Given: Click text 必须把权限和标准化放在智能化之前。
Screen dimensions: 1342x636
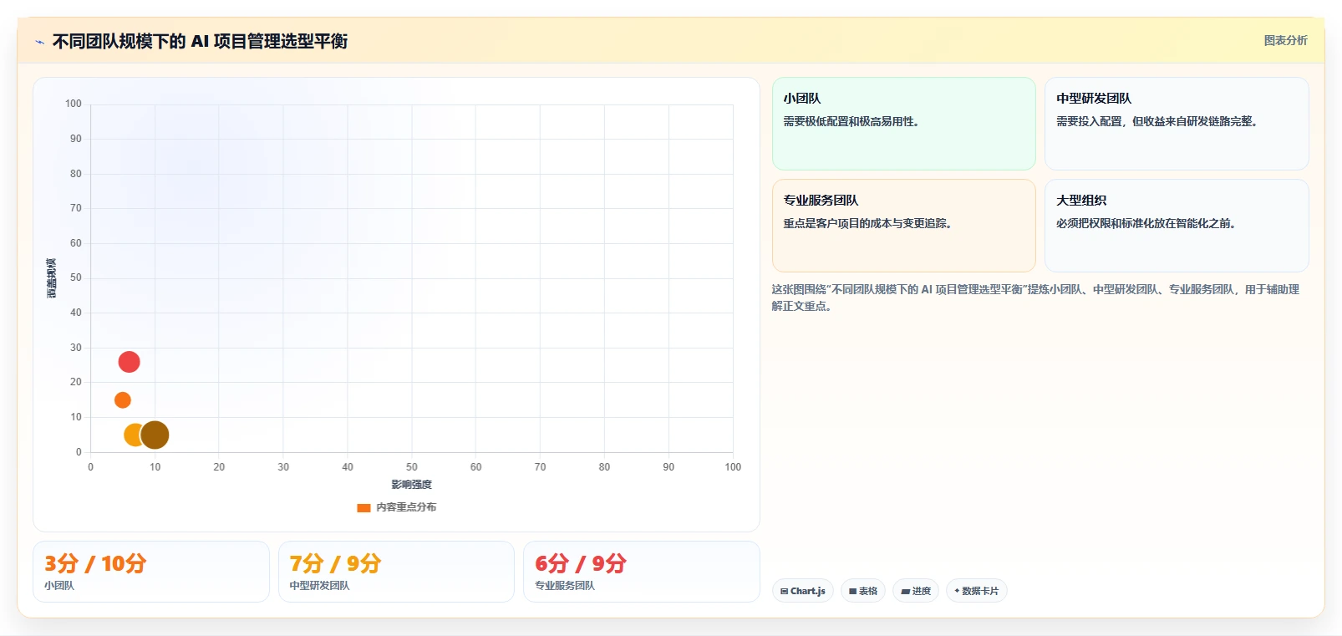Looking at the screenshot, I should point(1146,223).
